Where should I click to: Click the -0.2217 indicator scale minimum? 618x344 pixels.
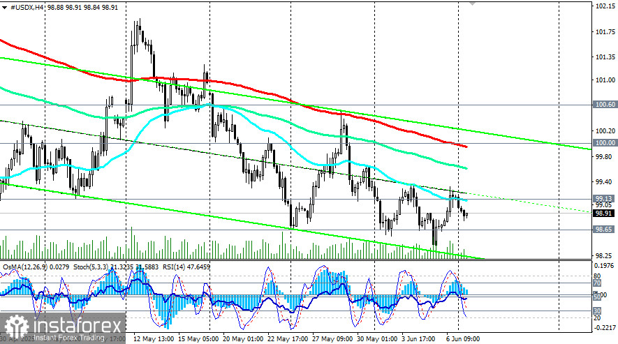point(605,328)
